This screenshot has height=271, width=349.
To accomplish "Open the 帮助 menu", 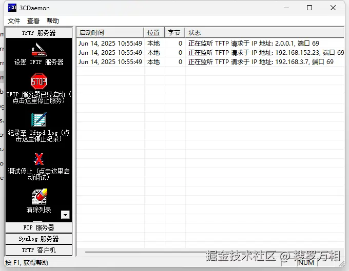I will pyautogui.click(x=53, y=21).
